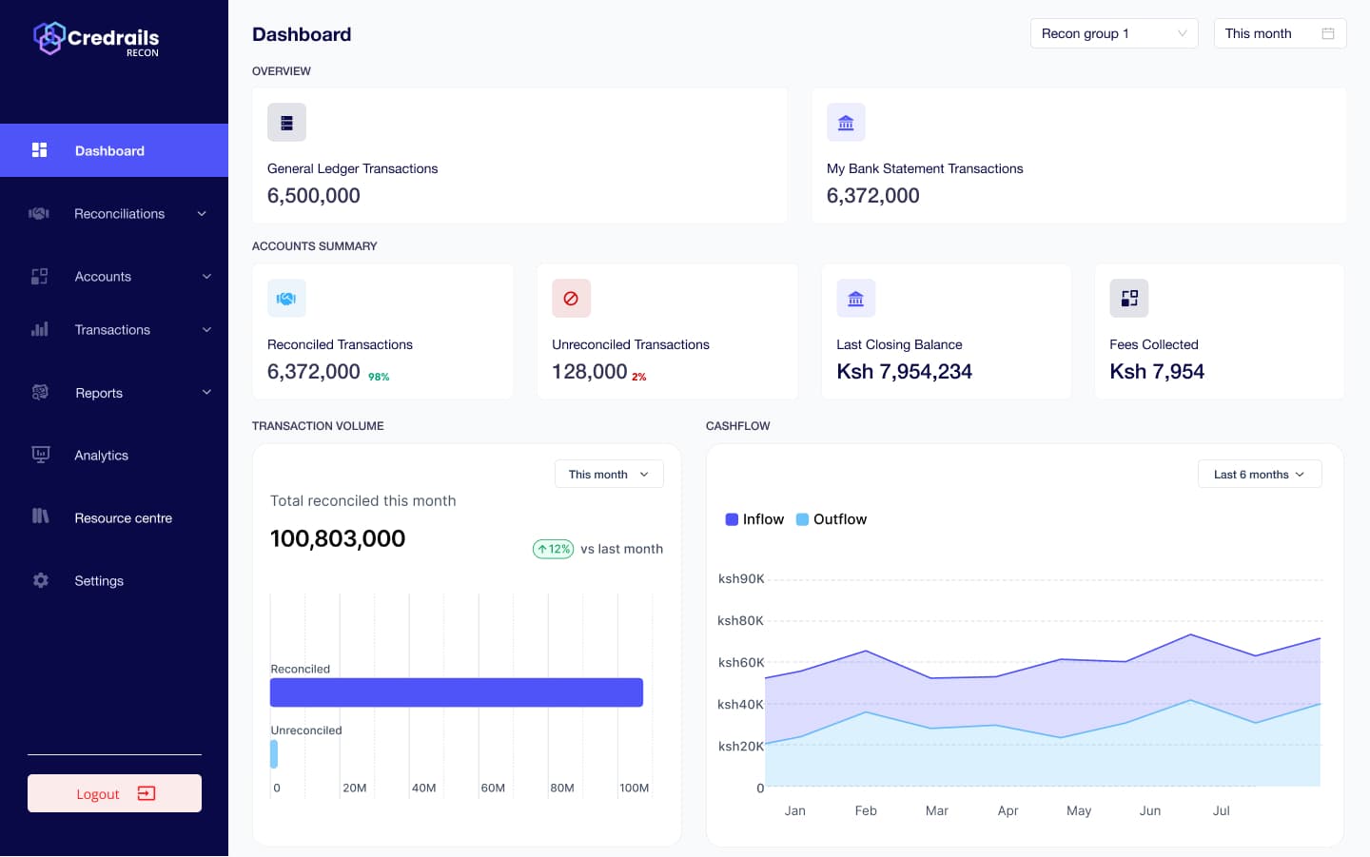This screenshot has height=857, width=1370.
Task: Click the Dashboard grid icon in sidebar
Action: [x=39, y=150]
